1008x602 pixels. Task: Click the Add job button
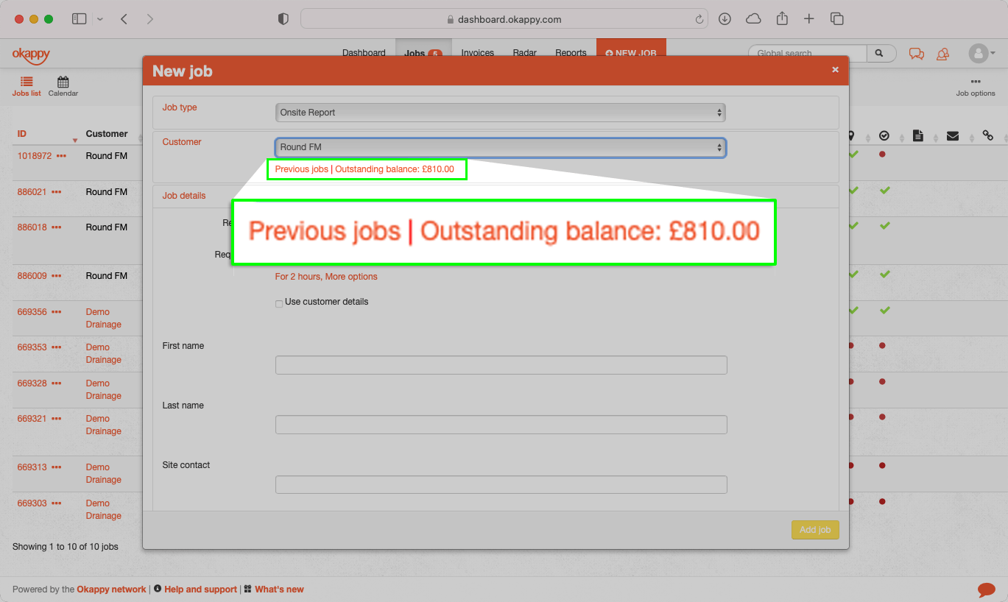814,529
